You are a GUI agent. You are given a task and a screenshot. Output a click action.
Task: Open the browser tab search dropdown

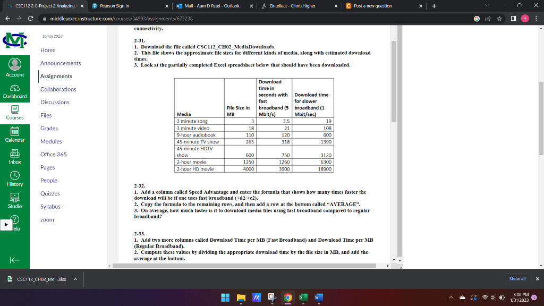[x=488, y=4]
